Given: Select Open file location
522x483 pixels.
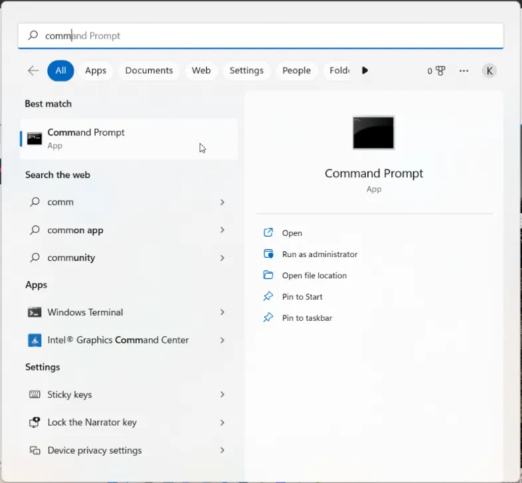Looking at the screenshot, I should point(314,276).
